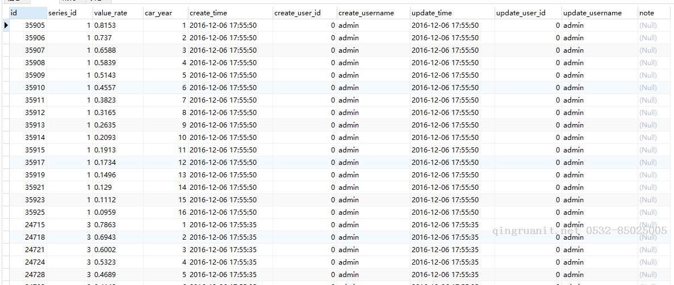Image resolution: width=674 pixels, height=285 pixels.
Task: Select value_rate cell 0.737
Action: [118, 38]
